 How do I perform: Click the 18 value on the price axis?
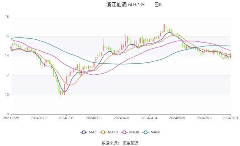point(7,17)
